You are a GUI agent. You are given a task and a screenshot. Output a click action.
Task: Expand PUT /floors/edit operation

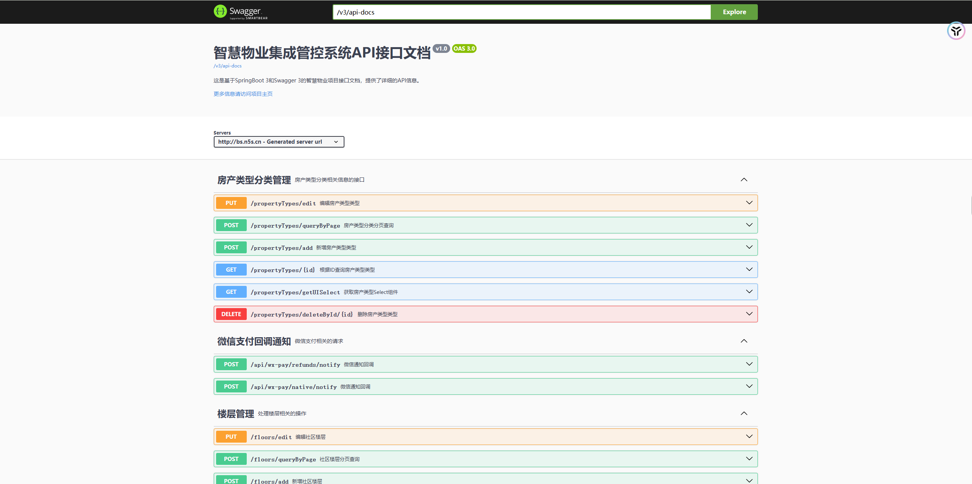pos(271,437)
